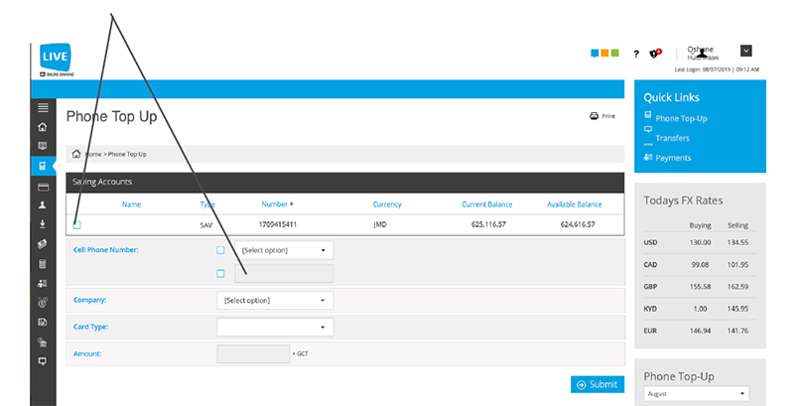Expand the Company select option dropdown
The height and width of the screenshot is (406, 794).
[275, 300]
